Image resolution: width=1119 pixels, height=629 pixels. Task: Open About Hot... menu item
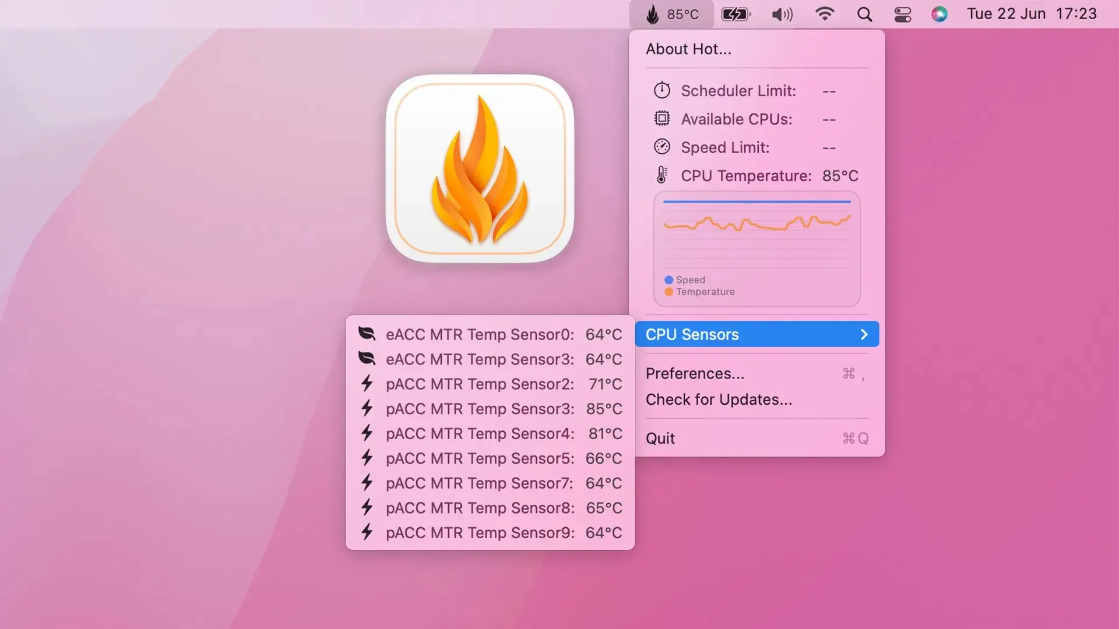point(756,49)
